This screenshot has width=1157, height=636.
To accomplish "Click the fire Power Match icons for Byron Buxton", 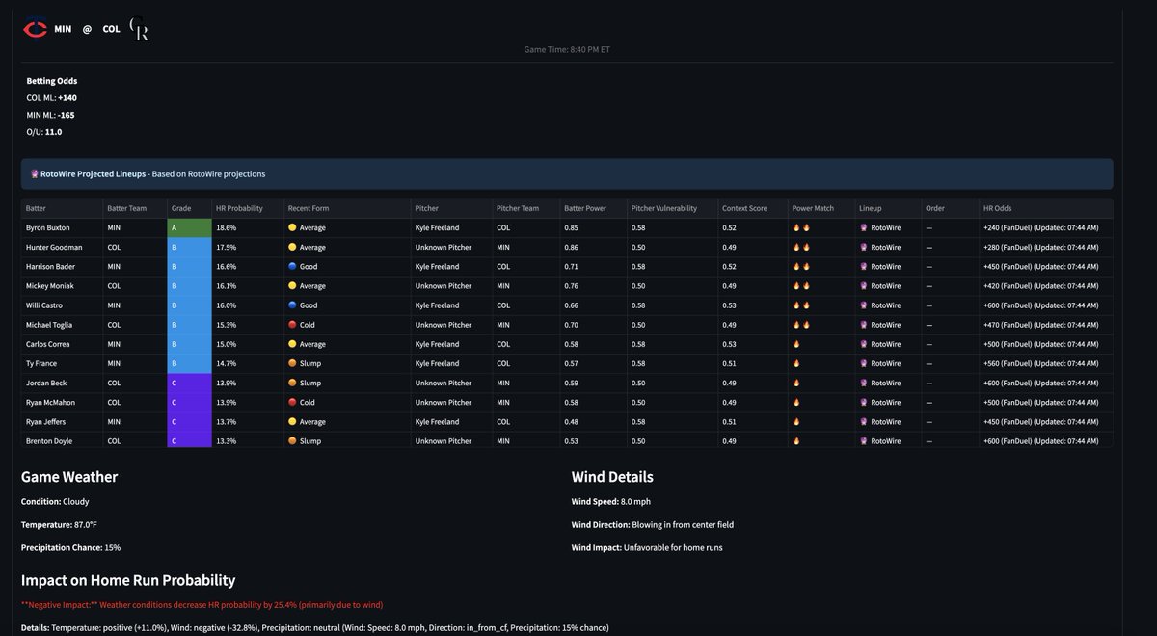I will [x=801, y=228].
